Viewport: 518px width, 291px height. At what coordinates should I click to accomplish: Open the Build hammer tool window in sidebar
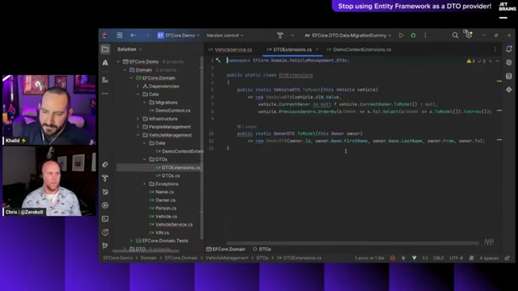[105, 178]
